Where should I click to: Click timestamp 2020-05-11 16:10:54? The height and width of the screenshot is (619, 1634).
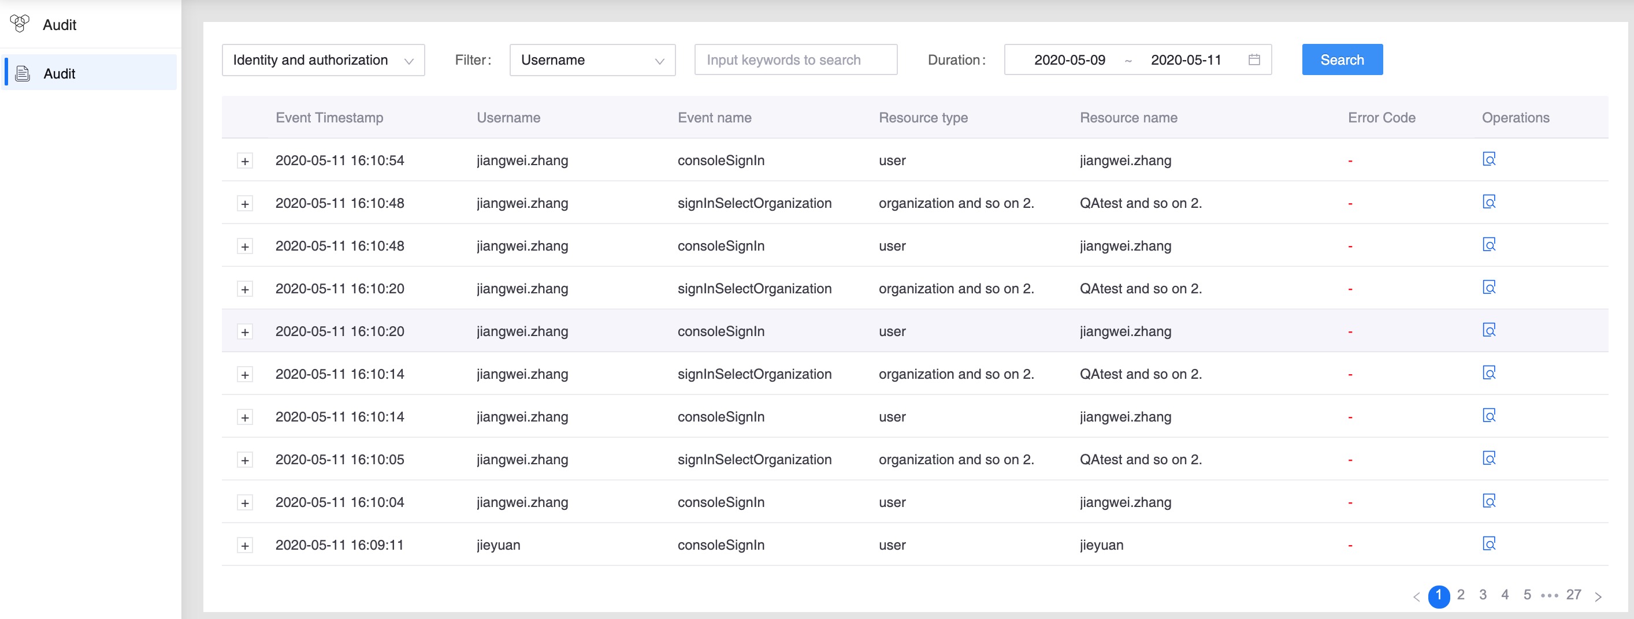339,161
